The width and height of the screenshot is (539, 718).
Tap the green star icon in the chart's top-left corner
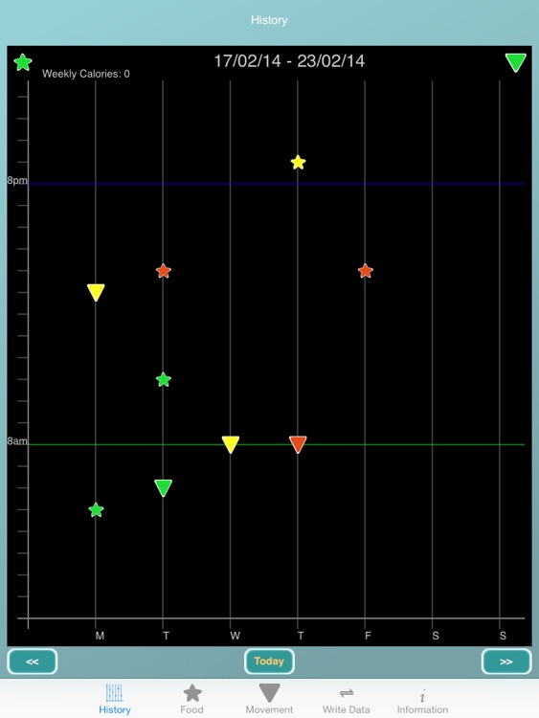click(x=22, y=62)
